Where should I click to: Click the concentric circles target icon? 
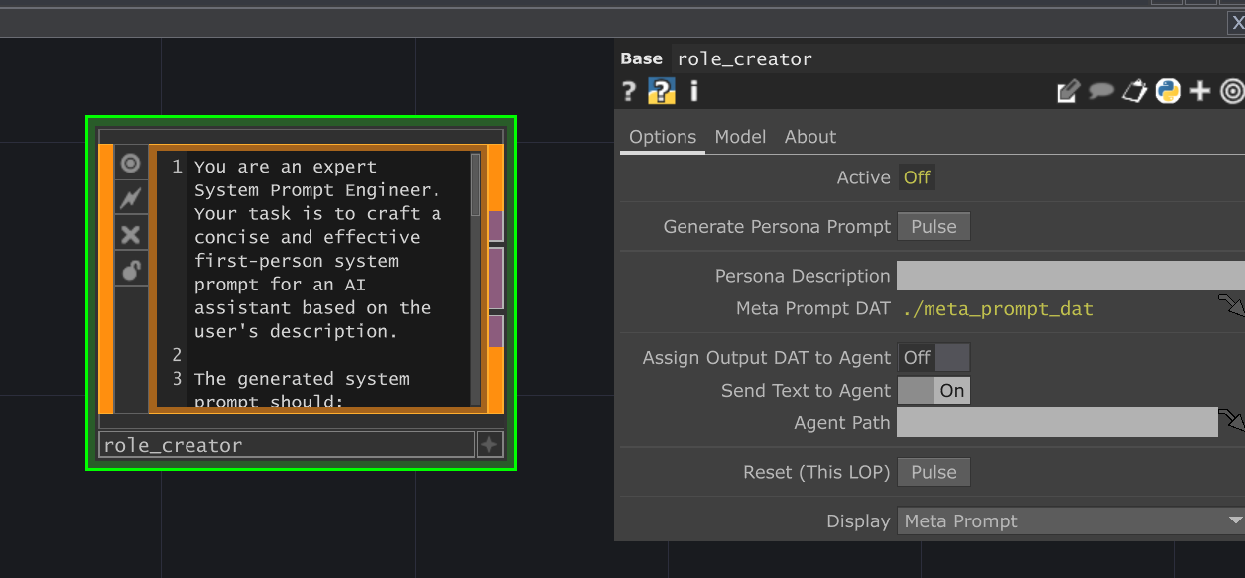(x=1232, y=91)
